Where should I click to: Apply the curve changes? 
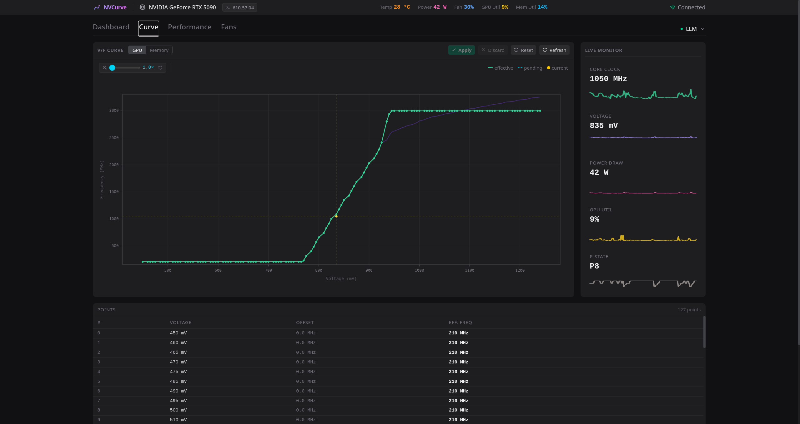pos(461,50)
